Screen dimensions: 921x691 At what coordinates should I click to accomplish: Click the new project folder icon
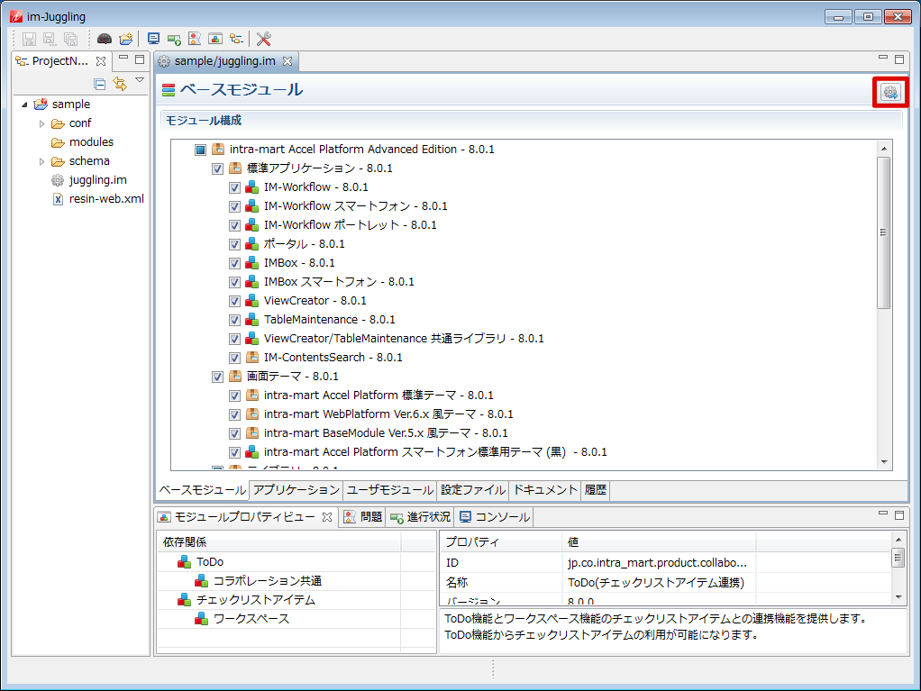coord(125,39)
